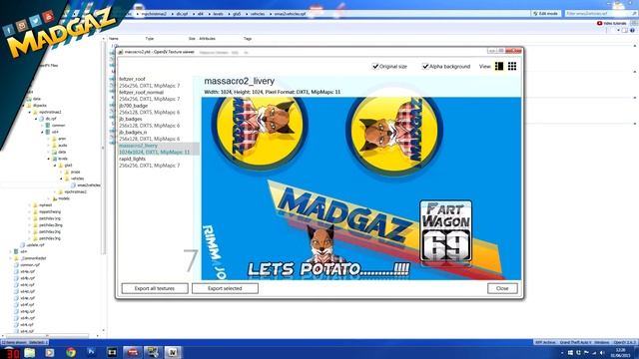This screenshot has height=359, width=639.
Task: Collapse the dlc.rpf tree node
Action: point(36,119)
